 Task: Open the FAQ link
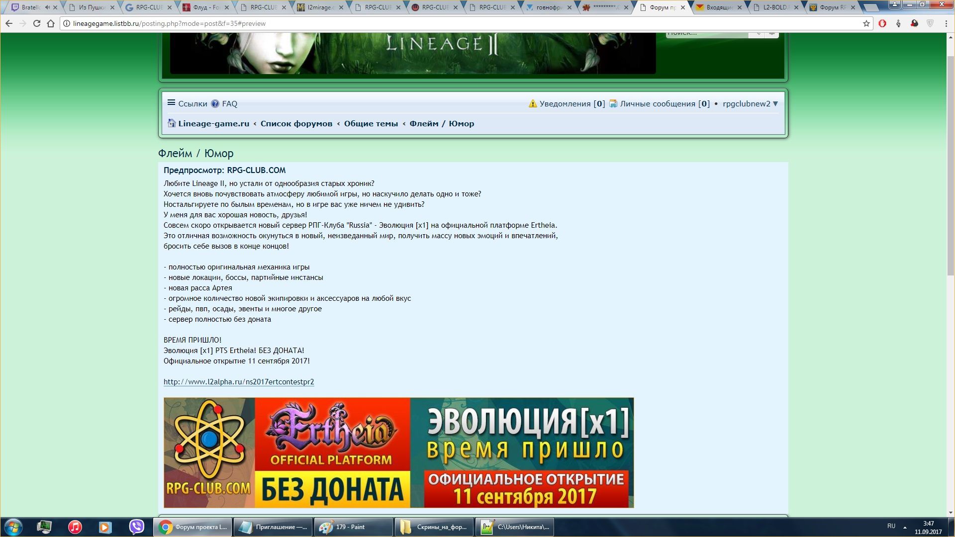pyautogui.click(x=229, y=103)
